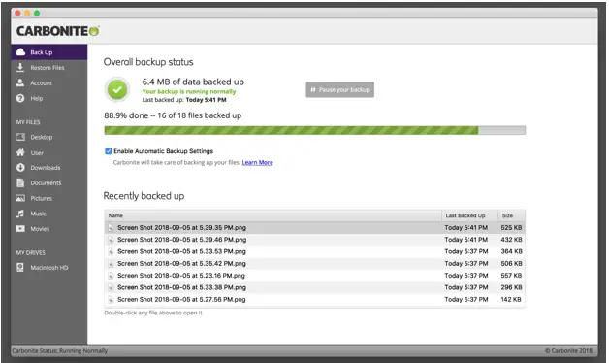Screen dimensions: 609x363
Task: Click Your backup is running normally text
Action: pyautogui.click(x=189, y=92)
